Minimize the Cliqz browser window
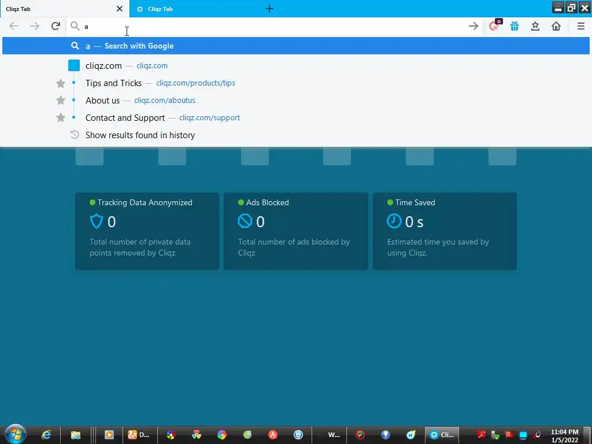The width and height of the screenshot is (592, 444). click(x=558, y=7)
